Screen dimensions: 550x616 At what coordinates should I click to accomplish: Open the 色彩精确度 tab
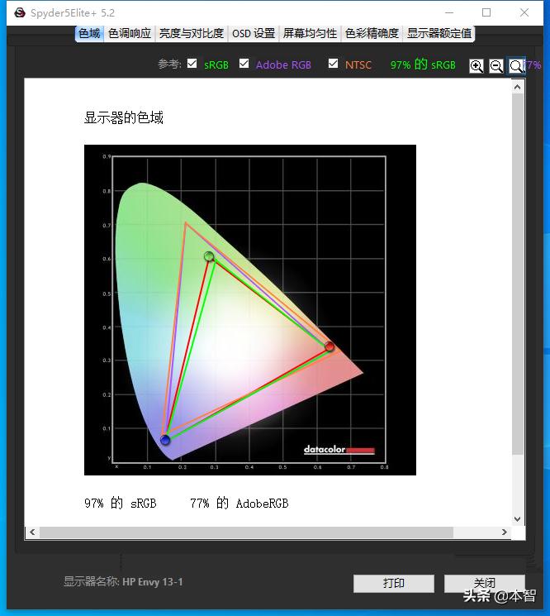coord(372,33)
